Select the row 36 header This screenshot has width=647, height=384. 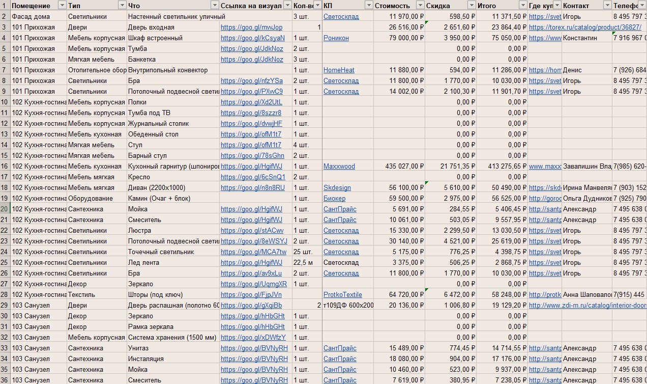[x=5, y=380]
